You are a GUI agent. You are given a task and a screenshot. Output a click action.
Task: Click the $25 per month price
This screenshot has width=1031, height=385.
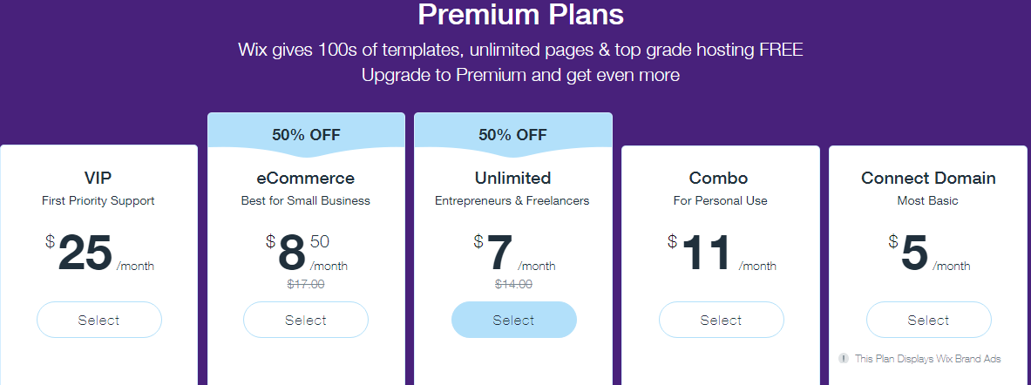(99, 253)
